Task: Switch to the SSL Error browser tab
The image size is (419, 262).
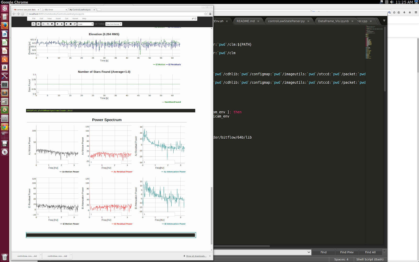Action: tap(54, 10)
